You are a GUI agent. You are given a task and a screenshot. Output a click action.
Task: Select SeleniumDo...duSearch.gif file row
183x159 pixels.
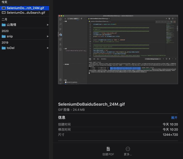25,13
